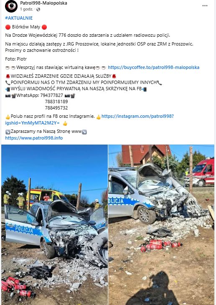216x305 pixels.
Task: Click the 1 godz. post timestamp
Action: [26, 9]
